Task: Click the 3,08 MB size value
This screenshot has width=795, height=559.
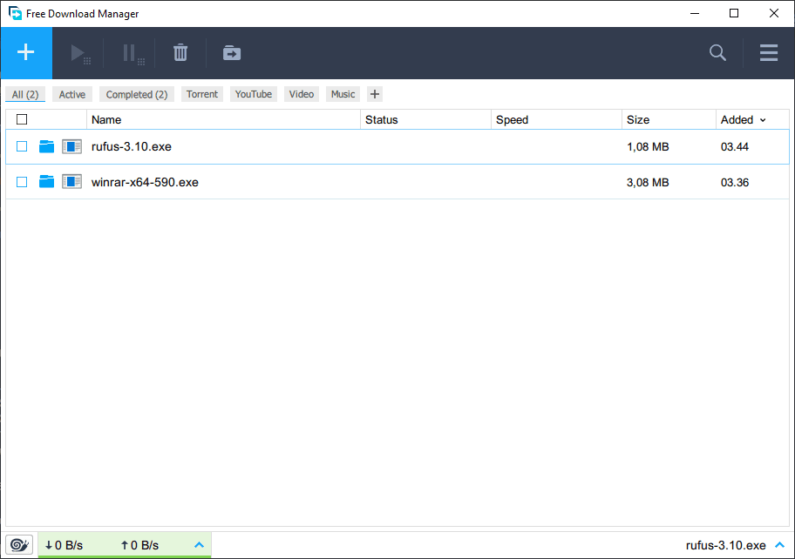Action: click(x=648, y=182)
